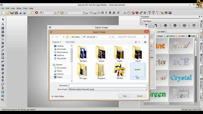Click the refresh icon beside the address bar
The width and height of the screenshot is (203, 114).
113,37
